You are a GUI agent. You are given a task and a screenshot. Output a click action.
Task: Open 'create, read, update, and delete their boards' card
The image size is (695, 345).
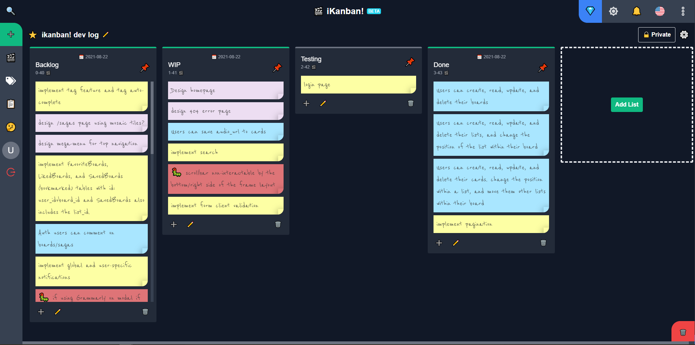coord(491,96)
